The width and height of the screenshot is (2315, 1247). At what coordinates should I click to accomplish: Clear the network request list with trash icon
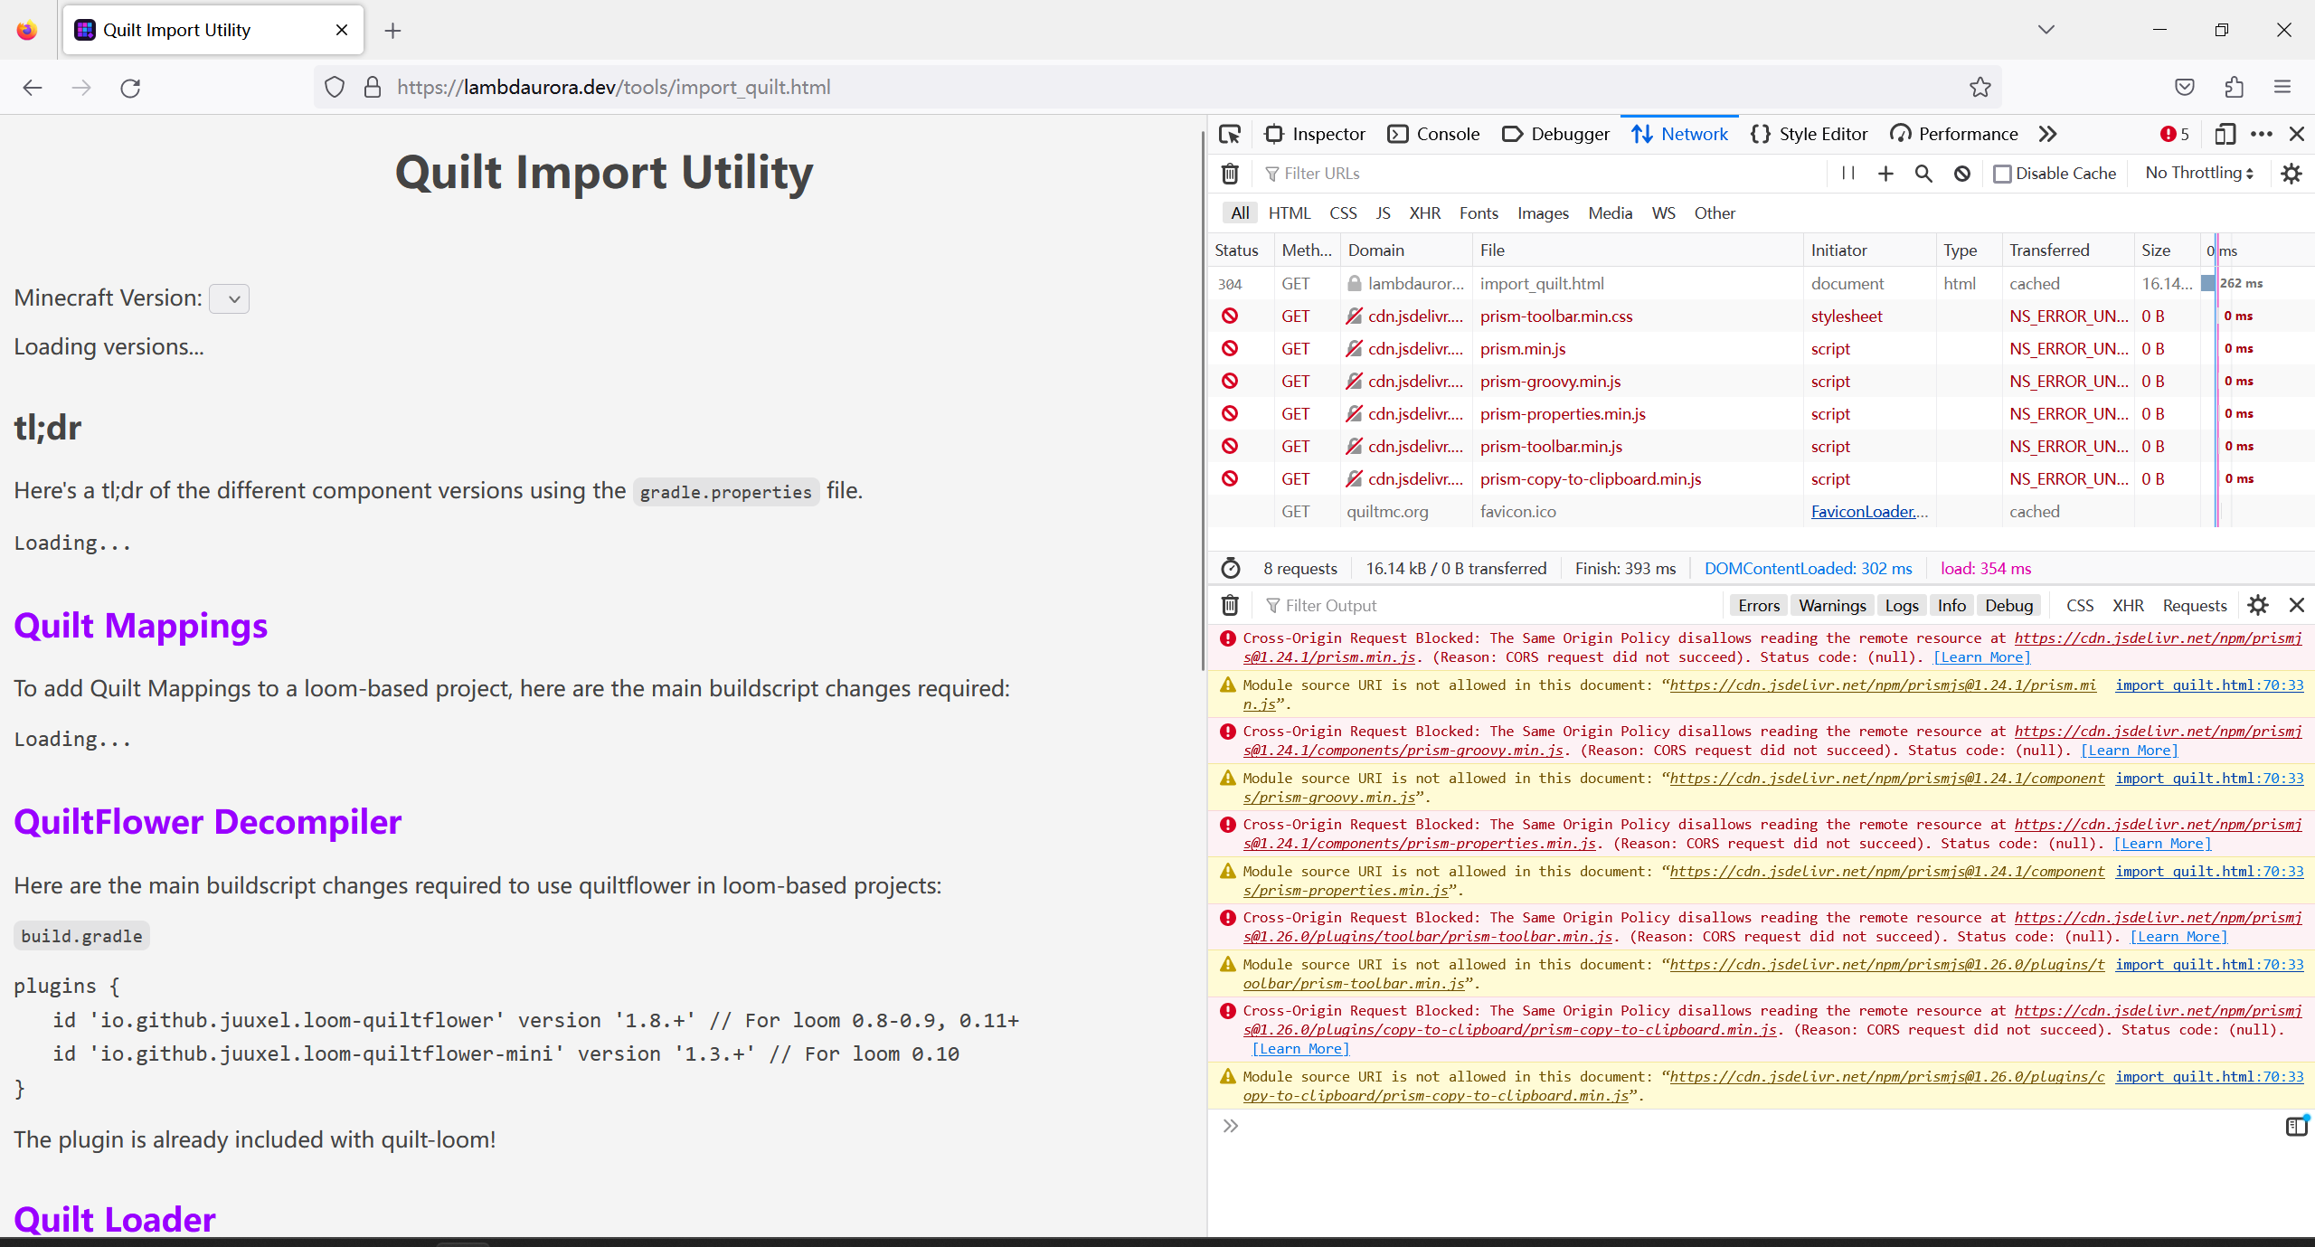click(x=1230, y=173)
